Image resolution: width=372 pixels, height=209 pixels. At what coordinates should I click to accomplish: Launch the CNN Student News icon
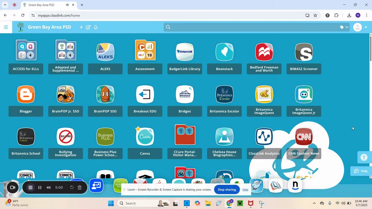pos(304,136)
